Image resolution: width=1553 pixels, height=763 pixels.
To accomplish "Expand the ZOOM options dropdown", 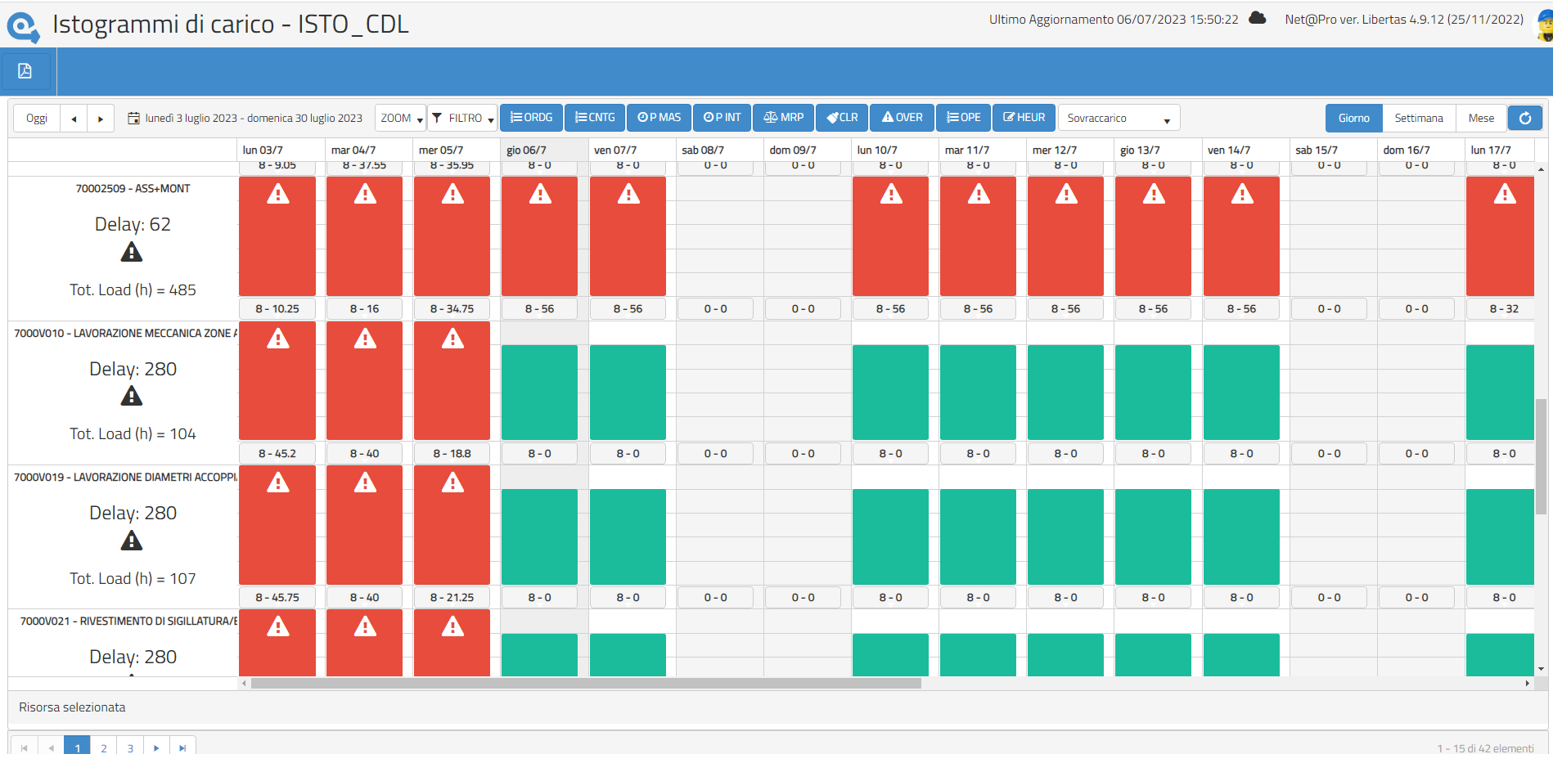I will (x=399, y=118).
